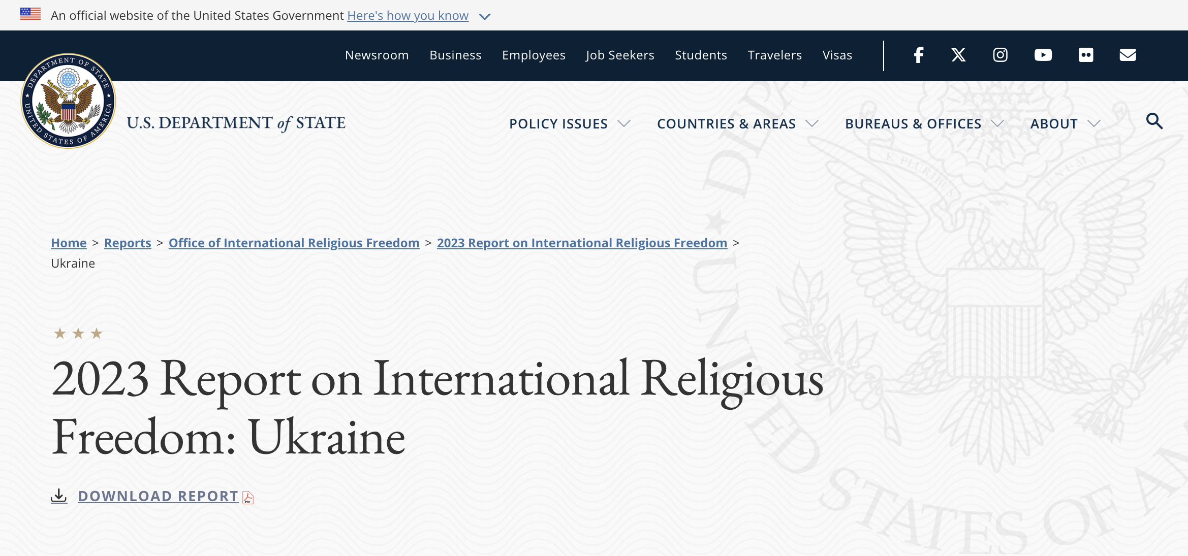The width and height of the screenshot is (1188, 556).
Task: Open Office of International Religious Freedom breadcrumb
Action: [x=294, y=243]
